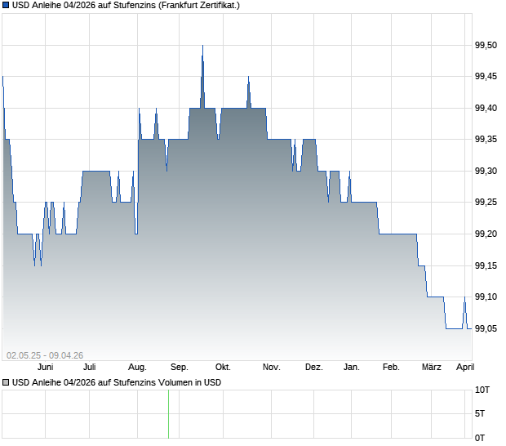
Task: Click the Jan. month label
Action: coord(352,368)
